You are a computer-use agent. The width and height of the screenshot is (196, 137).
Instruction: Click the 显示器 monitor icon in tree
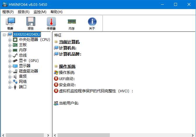[15, 66]
